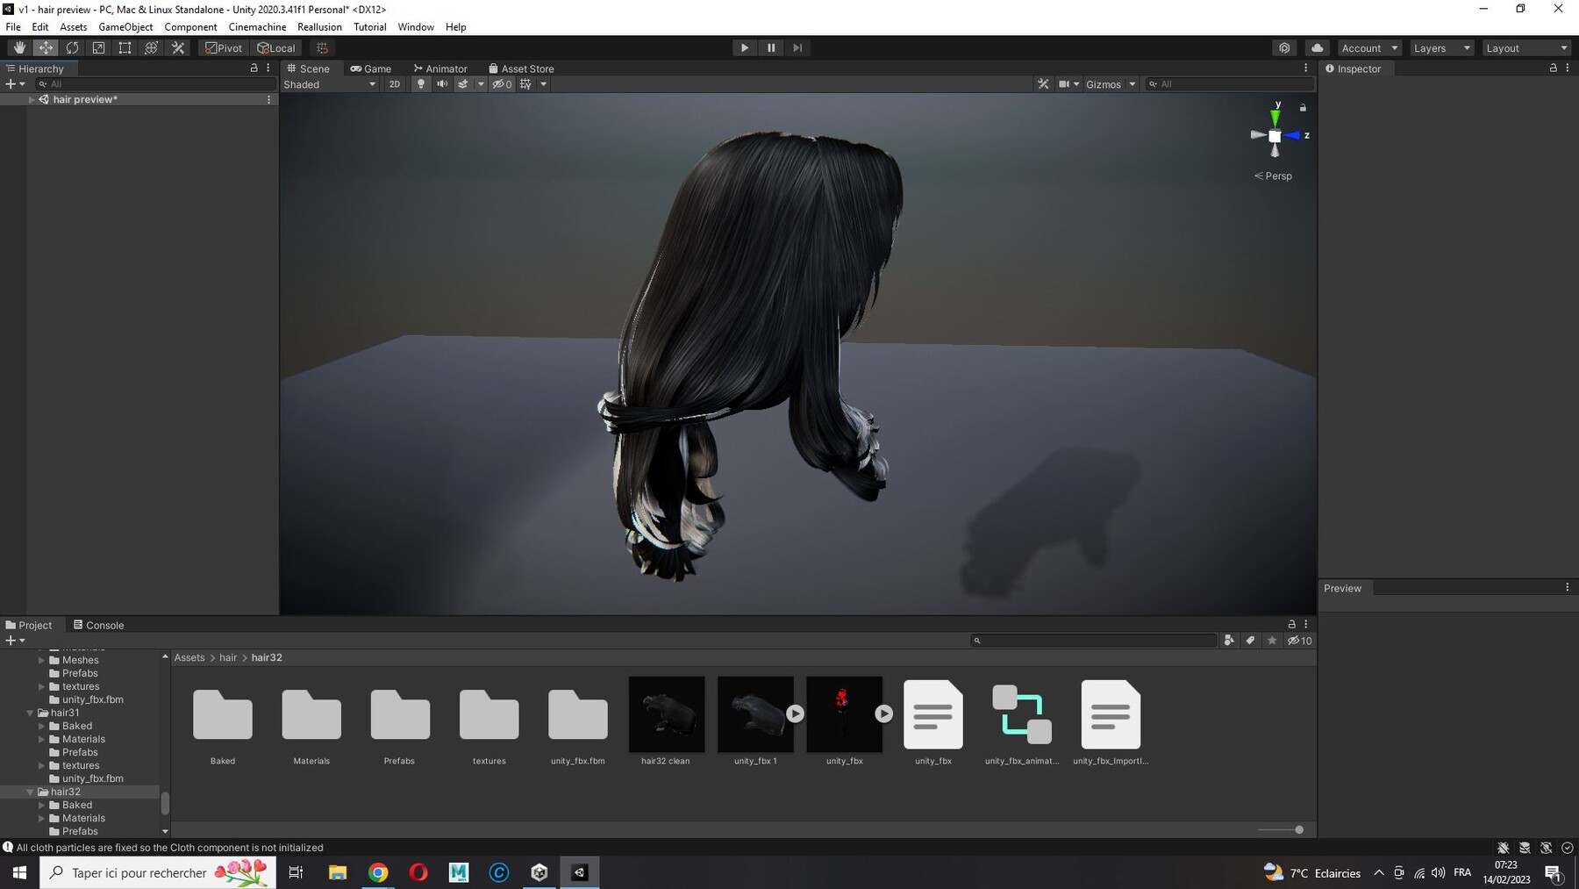Toggle grid snapping icon in toolbar
This screenshot has width=1579, height=889.
322,48
